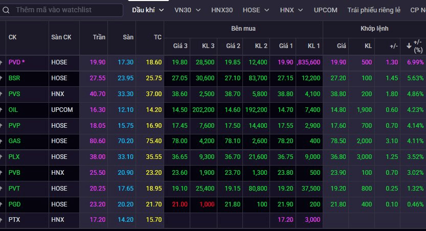The width and height of the screenshot is (426, 231).
Task: Click the TC column header
Action: [158, 37]
